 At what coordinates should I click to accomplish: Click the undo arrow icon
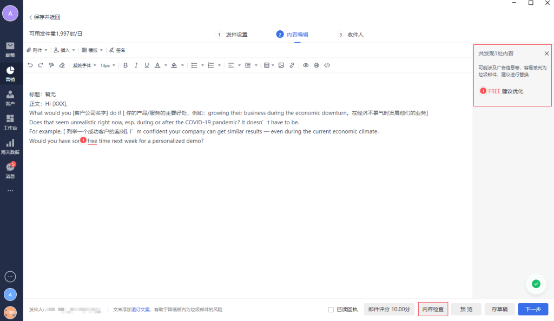tap(30, 65)
